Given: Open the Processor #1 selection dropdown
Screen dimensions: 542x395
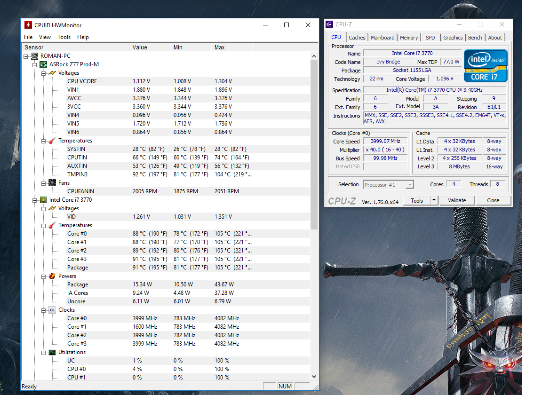Looking at the screenshot, I should click(x=410, y=184).
